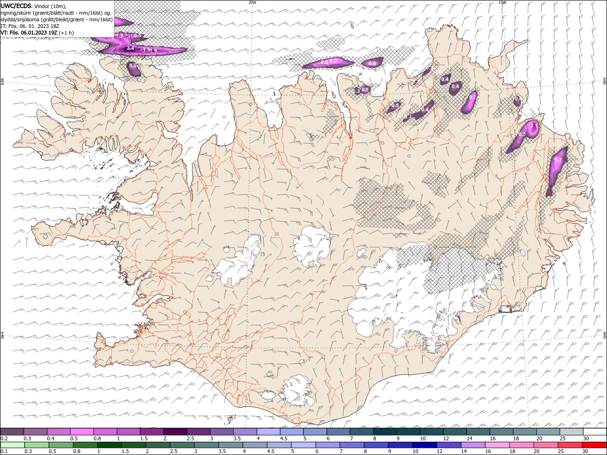Click the 3.4 precipitation value off the northwest

point(131,48)
